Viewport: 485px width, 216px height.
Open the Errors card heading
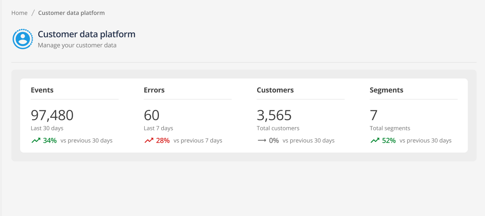[x=154, y=90]
